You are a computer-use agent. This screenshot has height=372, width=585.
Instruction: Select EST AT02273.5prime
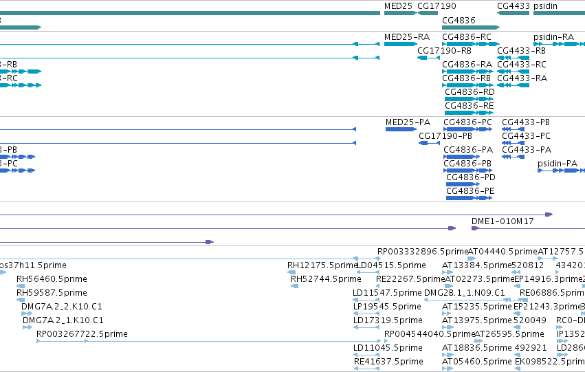[x=480, y=279]
